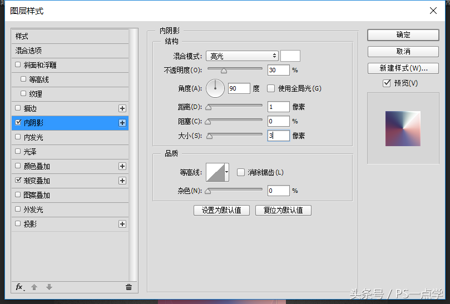The width and height of the screenshot is (450, 304).
Task: Select the 样式 list item
Action: click(70, 37)
